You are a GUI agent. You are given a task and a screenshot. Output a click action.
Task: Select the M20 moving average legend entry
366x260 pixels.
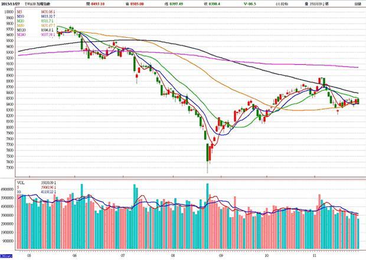(x=21, y=22)
